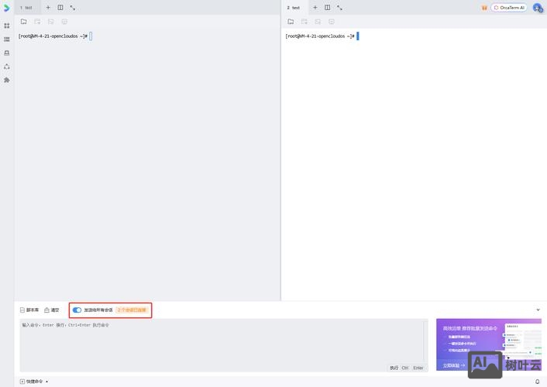Click split-screen icon in right pane
Screen dimensions: 547x387
point(327,8)
